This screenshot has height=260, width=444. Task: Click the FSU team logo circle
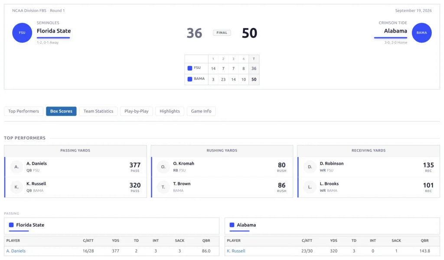[22, 33]
